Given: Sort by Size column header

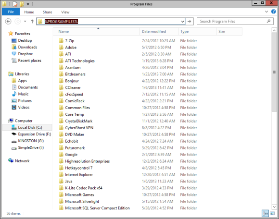Looking at the screenshot, I should [x=229, y=32].
